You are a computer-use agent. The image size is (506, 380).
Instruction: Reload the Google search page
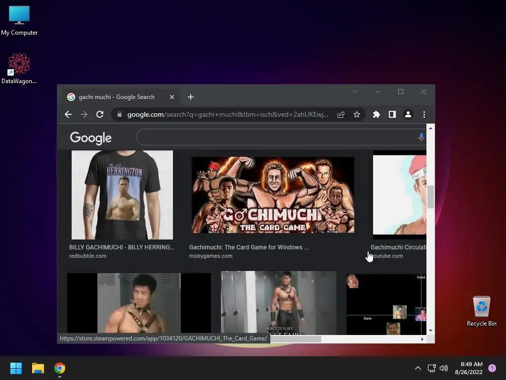click(x=100, y=114)
